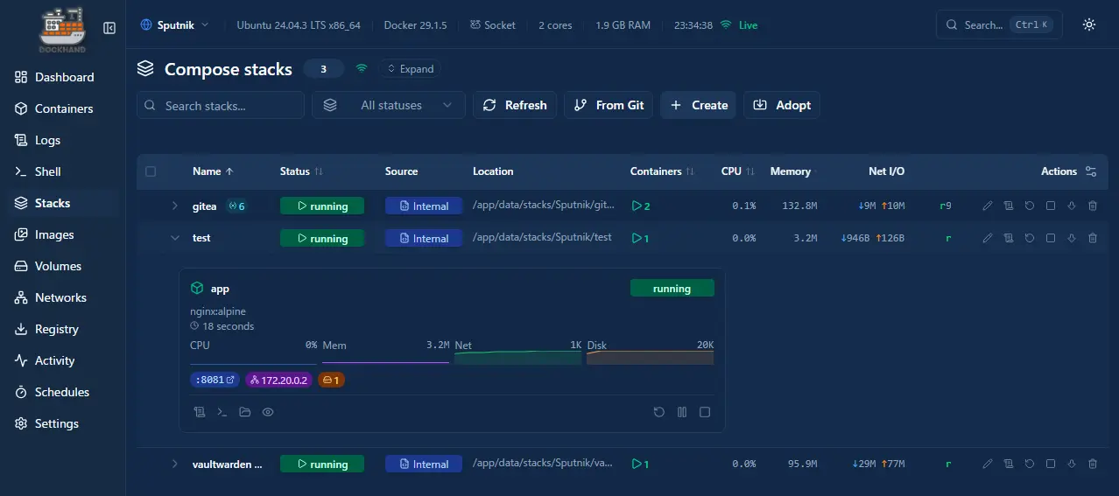1119x496 pixels.
Task: Restart the test stack
Action: click(x=1030, y=238)
